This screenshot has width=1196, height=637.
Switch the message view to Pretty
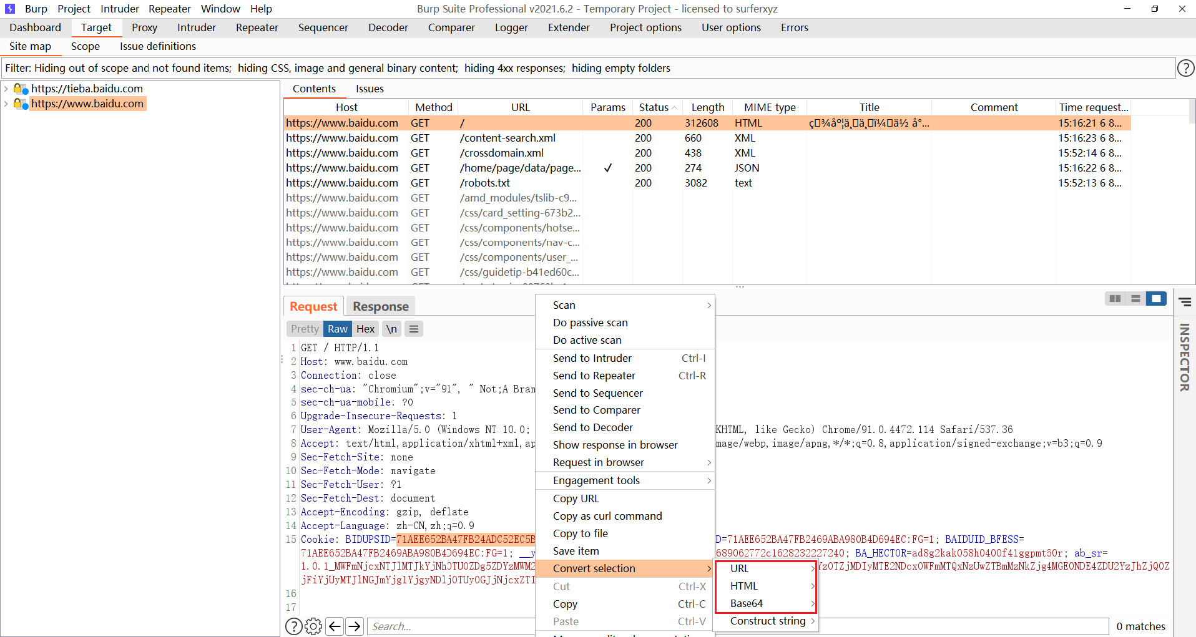point(305,329)
